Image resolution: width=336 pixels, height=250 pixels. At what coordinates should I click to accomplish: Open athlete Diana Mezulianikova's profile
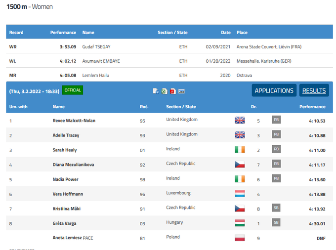pyautogui.click(x=73, y=165)
